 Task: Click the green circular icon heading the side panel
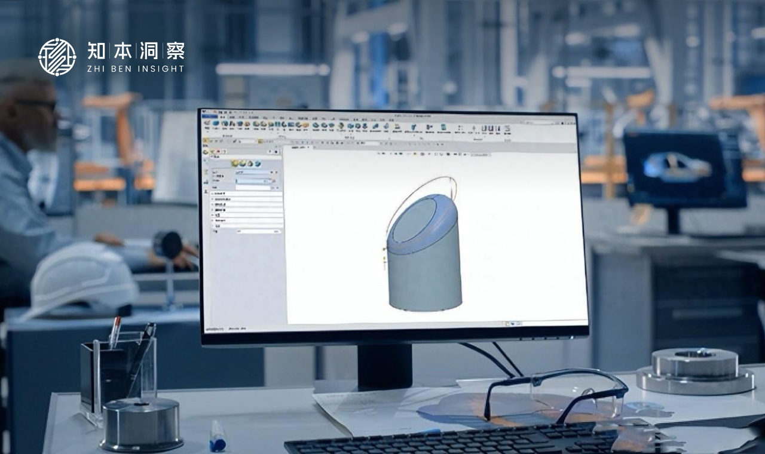pyautogui.click(x=206, y=152)
